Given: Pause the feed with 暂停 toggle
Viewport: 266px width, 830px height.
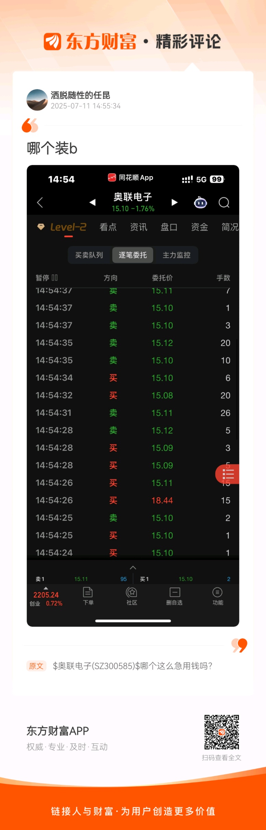Looking at the screenshot, I should pyautogui.click(x=47, y=278).
